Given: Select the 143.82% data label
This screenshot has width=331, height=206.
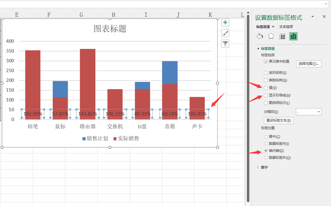Looking at the screenshot, I should point(87,114).
